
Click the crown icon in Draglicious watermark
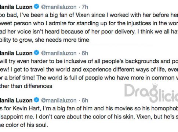155,86
